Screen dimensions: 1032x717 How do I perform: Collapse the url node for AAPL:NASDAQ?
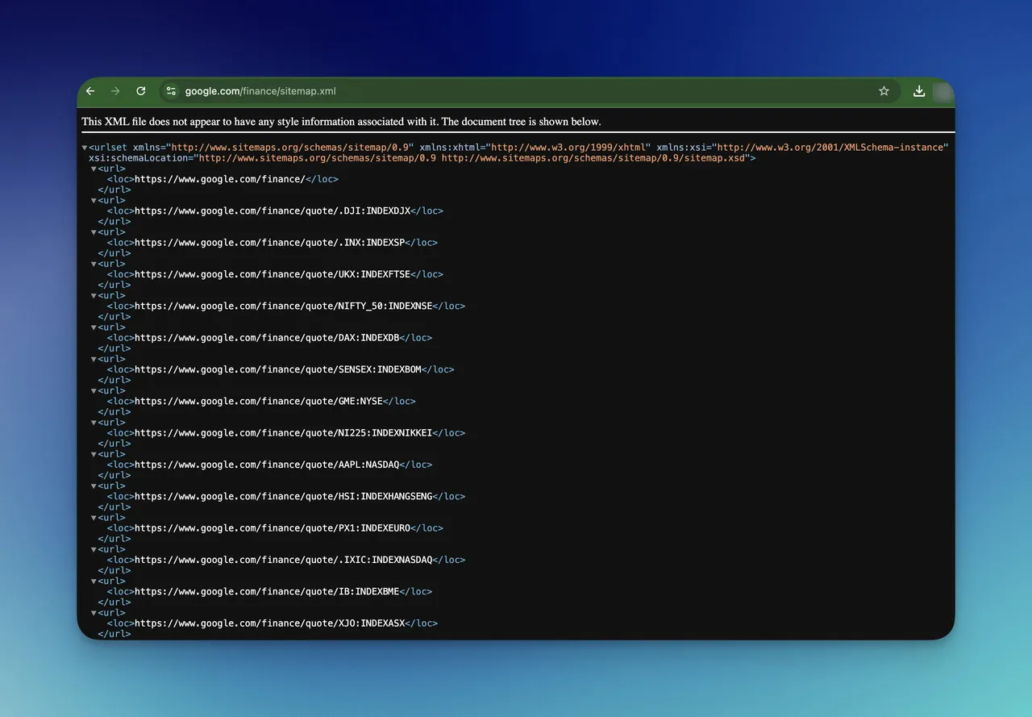94,454
